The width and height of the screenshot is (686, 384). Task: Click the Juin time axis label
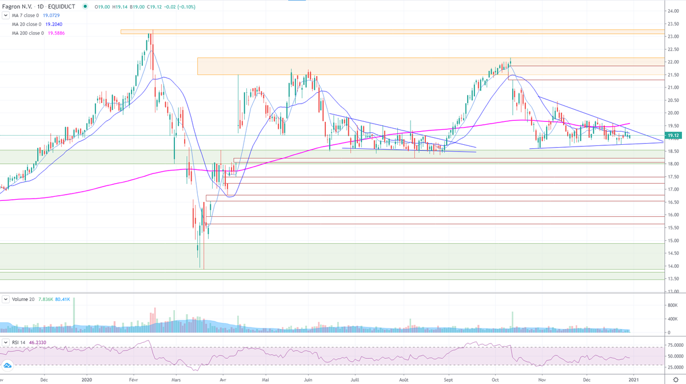click(308, 379)
